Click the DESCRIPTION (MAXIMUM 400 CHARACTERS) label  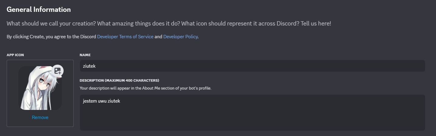point(119,80)
